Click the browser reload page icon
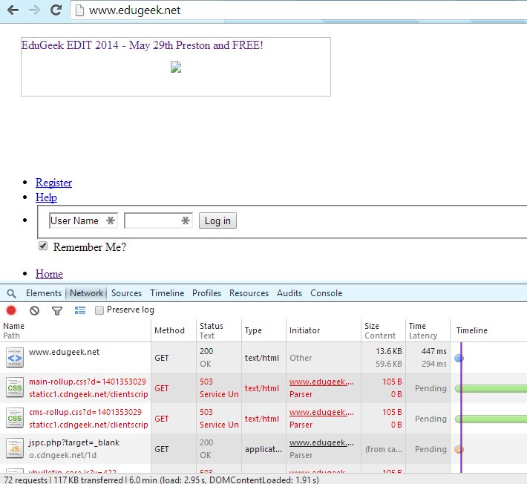527x484 pixels. click(56, 11)
